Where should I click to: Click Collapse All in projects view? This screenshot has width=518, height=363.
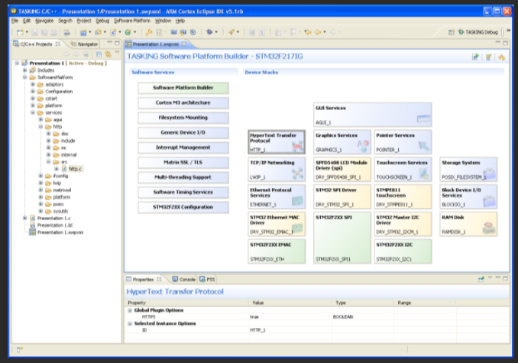pos(99,54)
